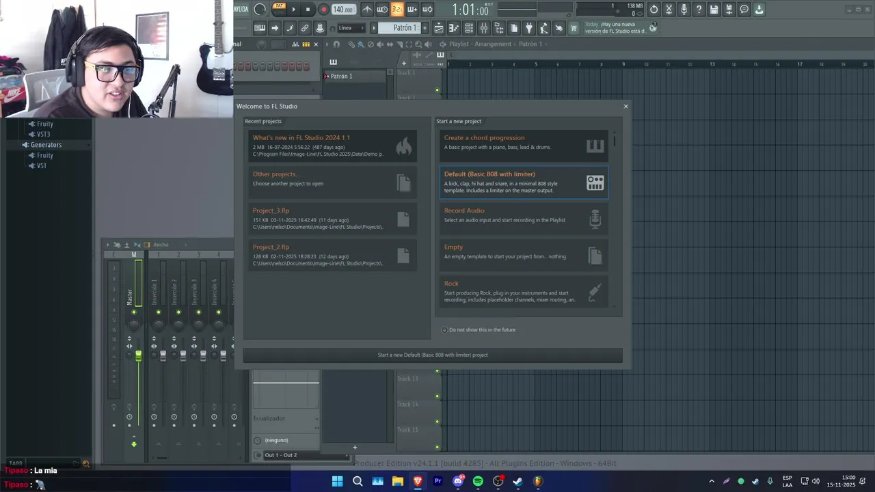This screenshot has height=492, width=875.
Task: Check Do not show this in the future
Action: [x=444, y=330]
